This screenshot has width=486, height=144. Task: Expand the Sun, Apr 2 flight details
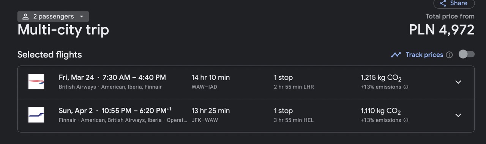point(458,115)
